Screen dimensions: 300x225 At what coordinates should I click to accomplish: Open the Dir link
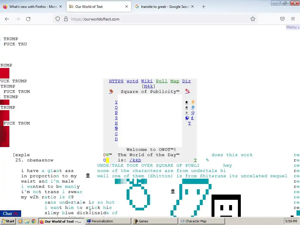[187, 81]
